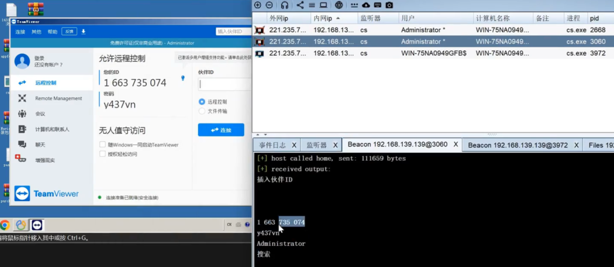Click TeamViewer ID 1 663 735 074
The width and height of the screenshot is (614, 267).
(135, 83)
